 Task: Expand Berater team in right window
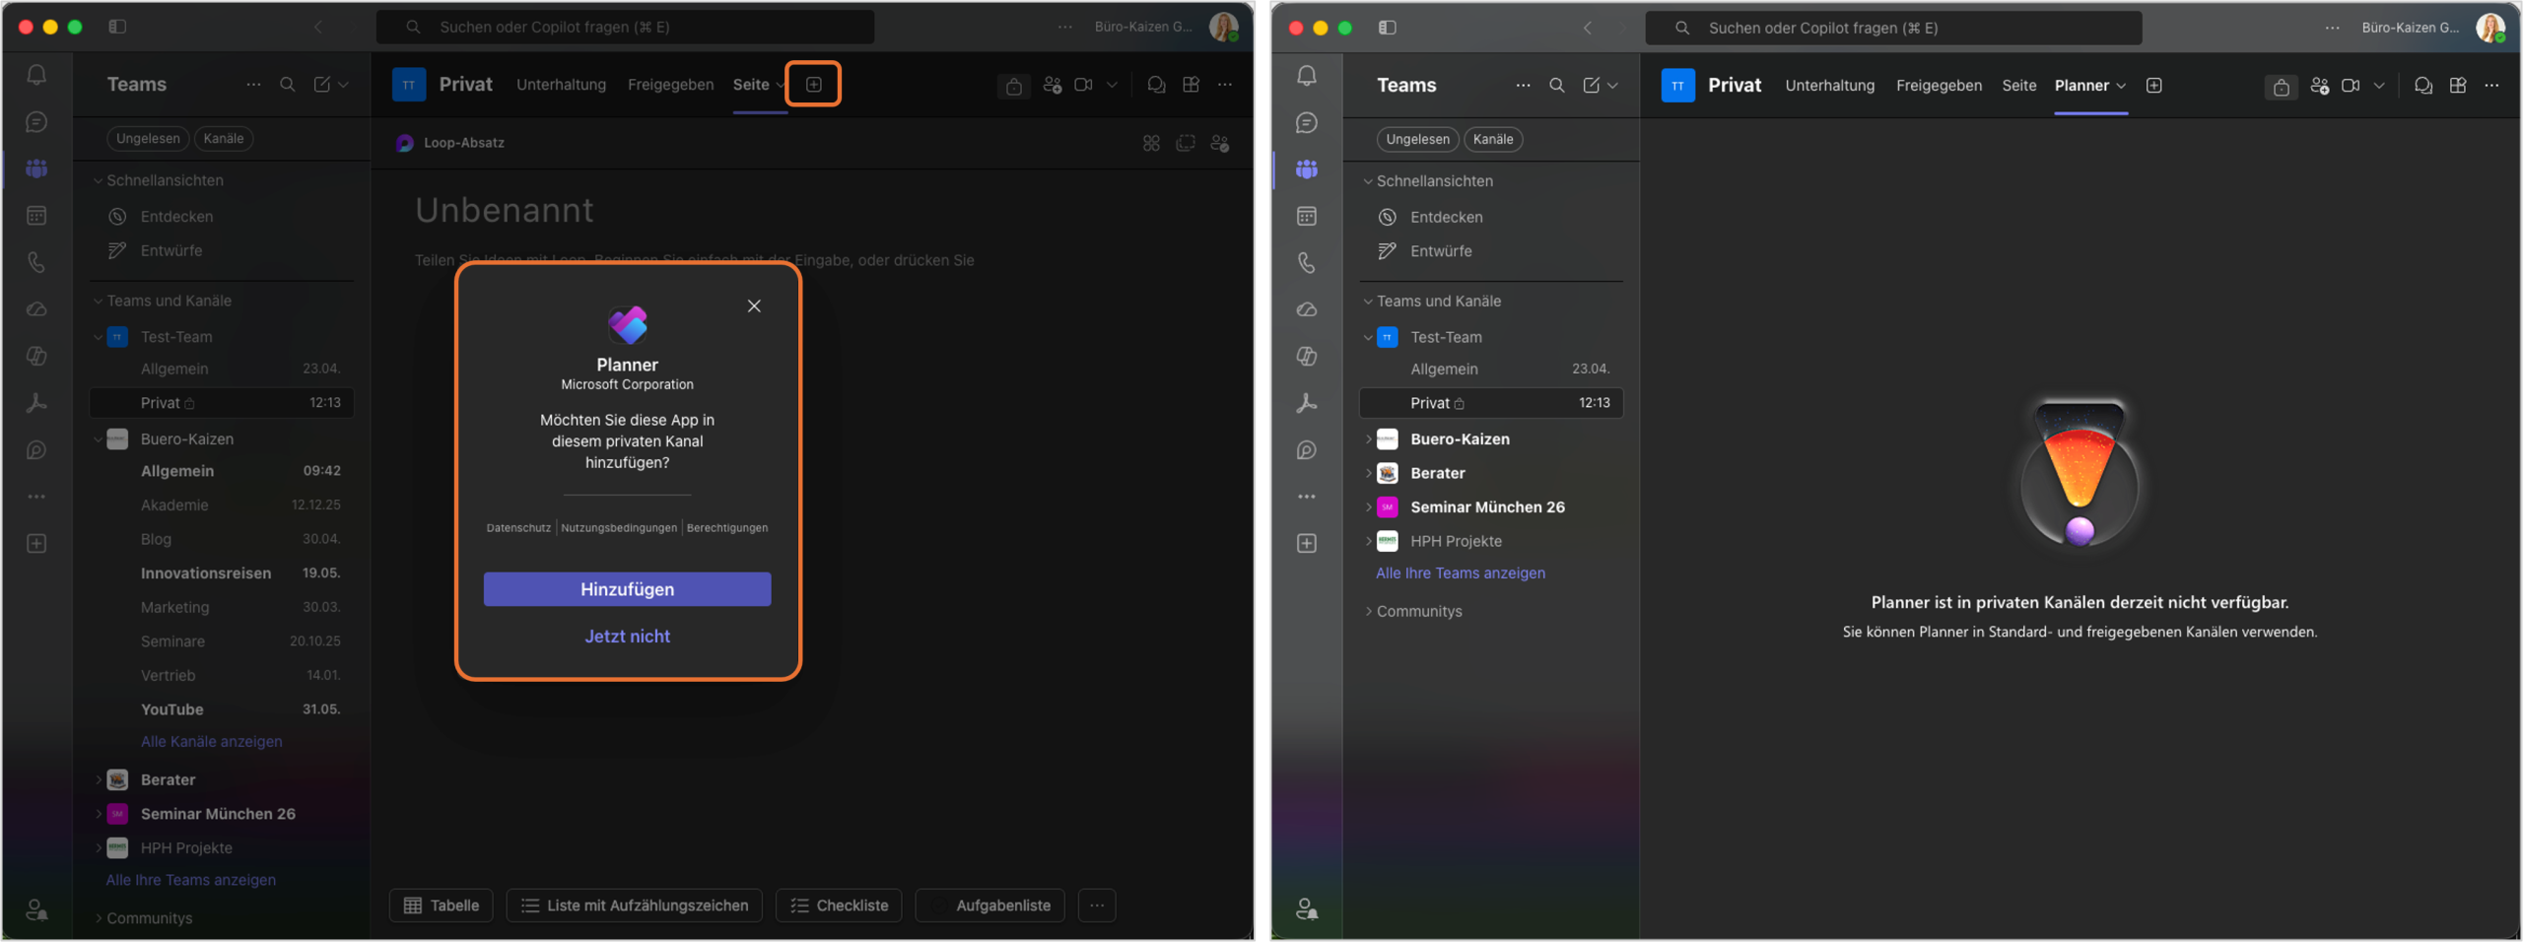tap(1368, 473)
